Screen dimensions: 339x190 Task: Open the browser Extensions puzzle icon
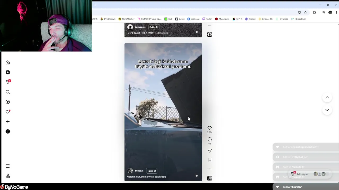pyautogui.click(x=314, y=12)
